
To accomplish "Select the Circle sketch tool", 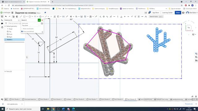I will tap(30, 16).
